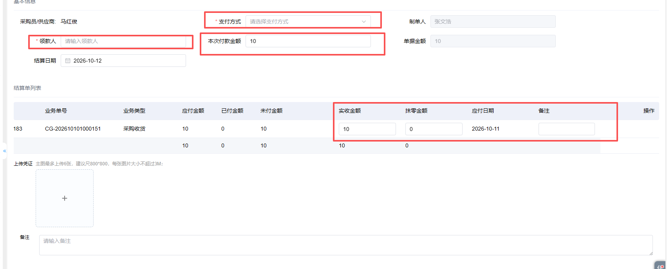
Task: Click the 采购员/供应商 label
Action: pos(38,22)
